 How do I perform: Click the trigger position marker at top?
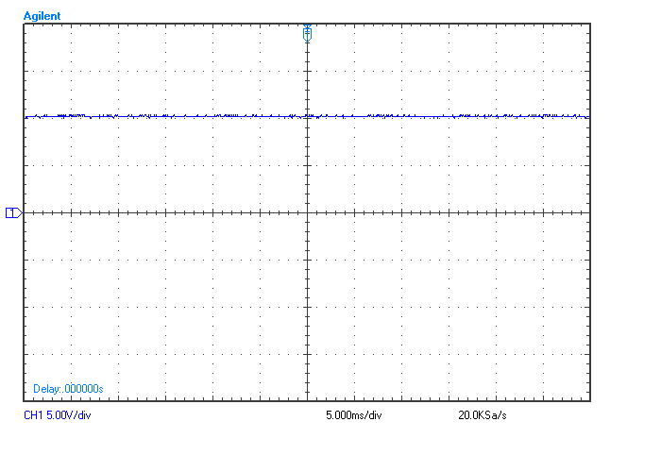click(x=307, y=33)
